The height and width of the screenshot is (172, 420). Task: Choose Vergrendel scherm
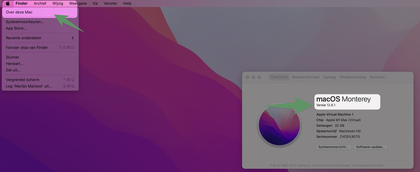tap(40, 80)
